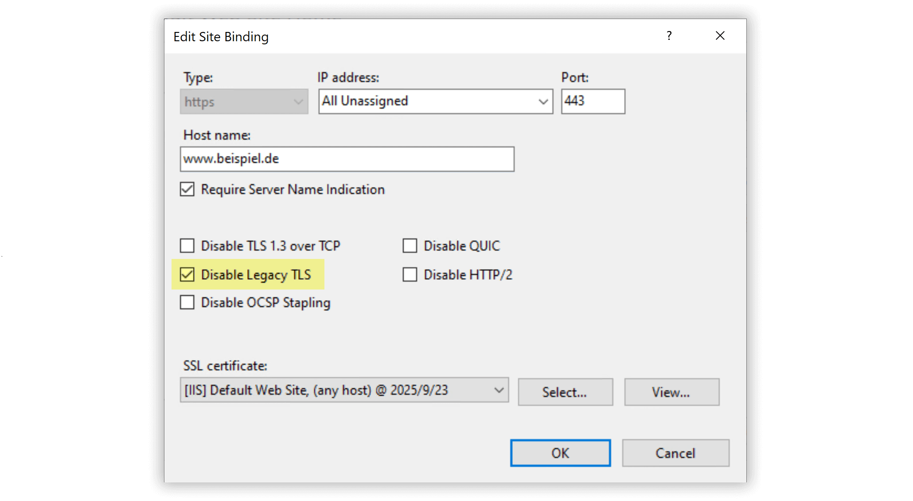Click the Disable Legacy TLS label text
This screenshot has width=913, height=501.
(x=256, y=275)
